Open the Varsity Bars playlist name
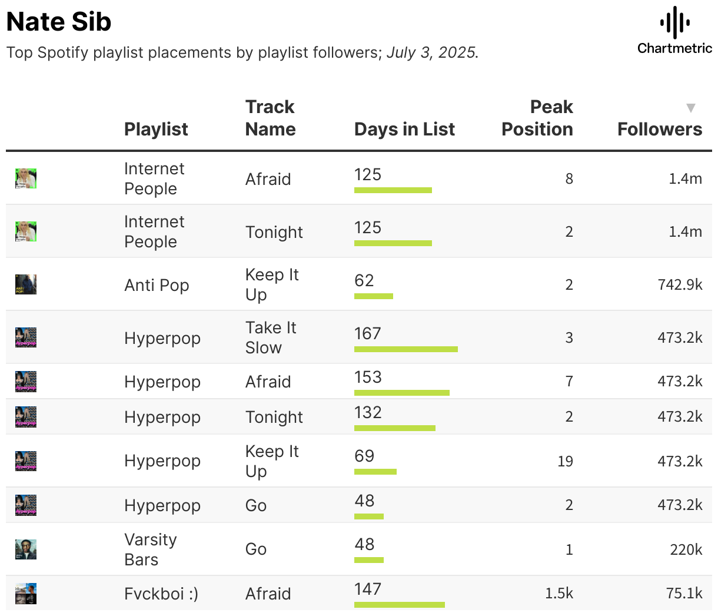The height and width of the screenshot is (616, 718). 151,549
